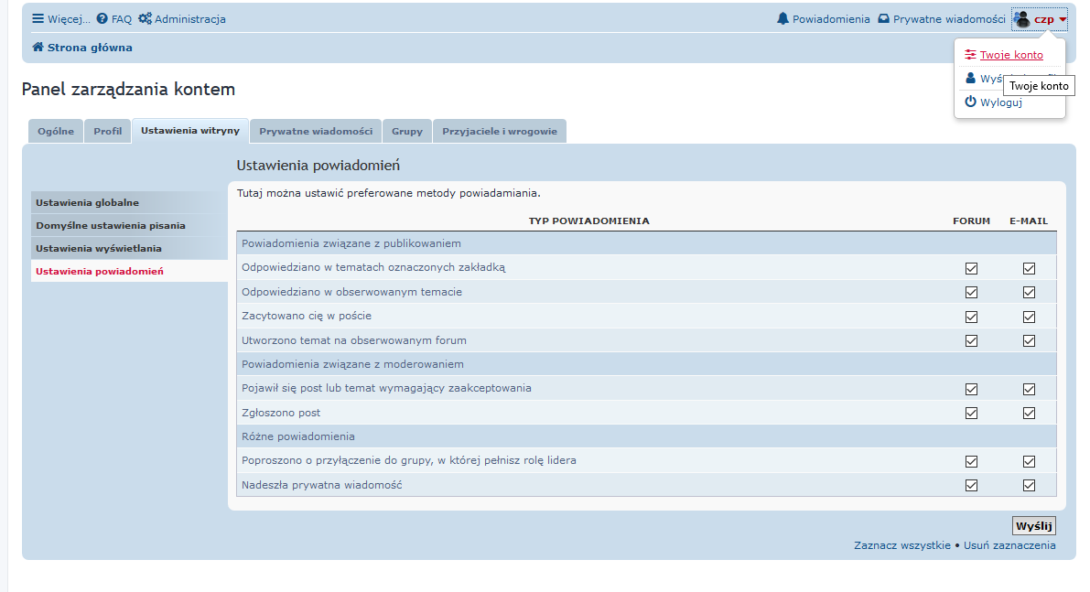
Task: Open the Więcej hamburger menu icon
Action: click(x=38, y=19)
